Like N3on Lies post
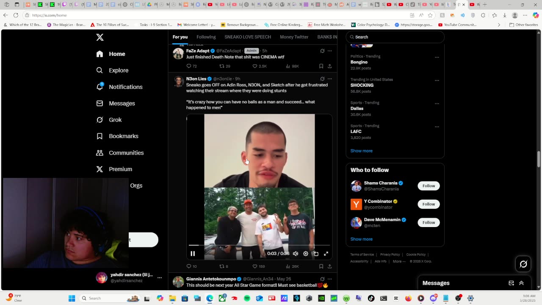This screenshot has height=305, width=542. [259, 266]
